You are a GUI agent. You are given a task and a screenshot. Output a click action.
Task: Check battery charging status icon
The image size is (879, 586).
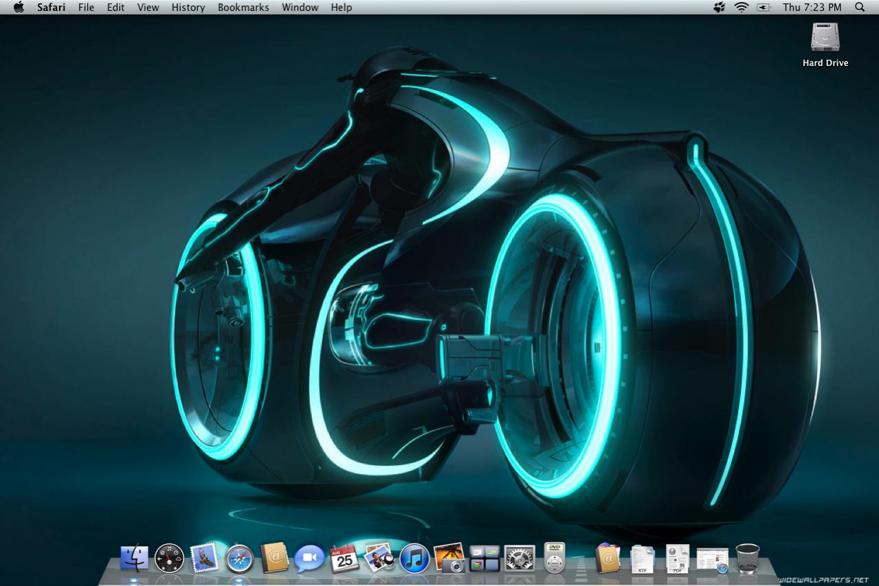point(764,8)
